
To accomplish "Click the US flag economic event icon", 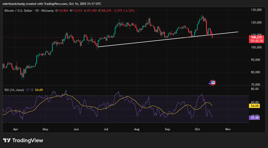I will (x=213, y=82).
